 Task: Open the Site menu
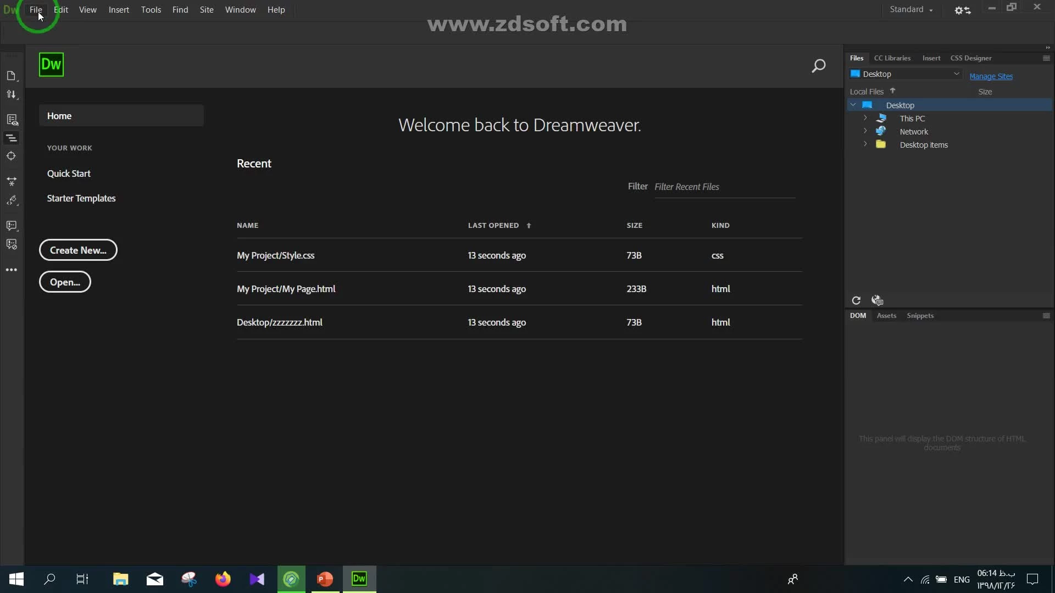(207, 10)
